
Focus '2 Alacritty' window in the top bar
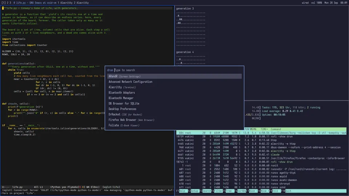tap(81, 3)
